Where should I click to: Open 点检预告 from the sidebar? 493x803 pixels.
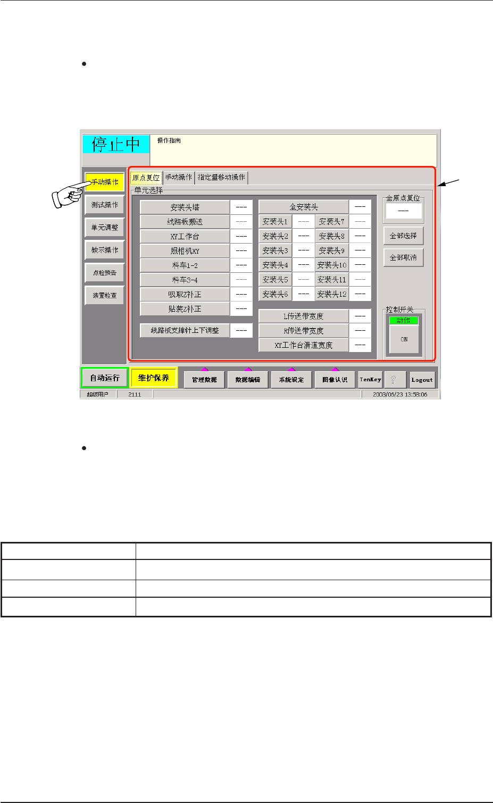(x=105, y=273)
